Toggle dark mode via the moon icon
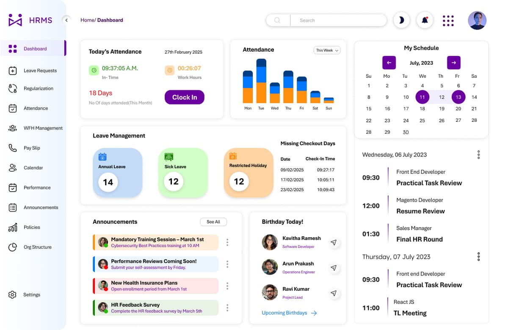 (x=401, y=20)
